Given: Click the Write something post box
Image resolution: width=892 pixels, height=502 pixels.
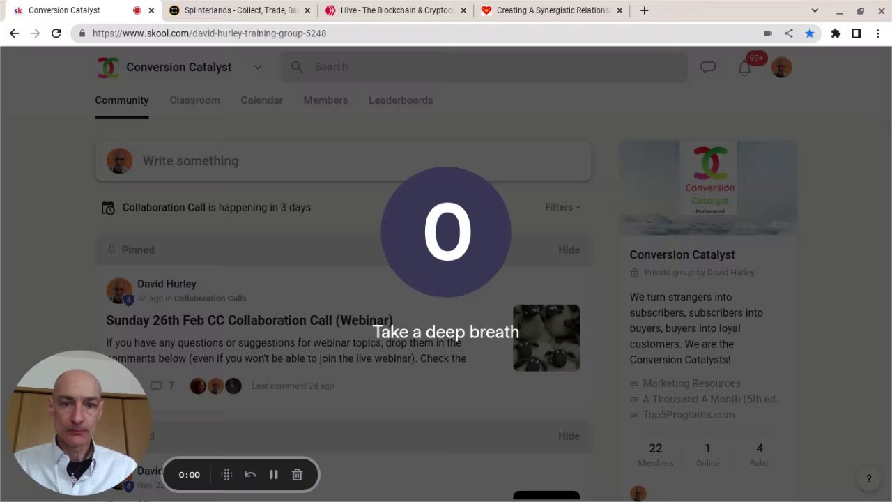Looking at the screenshot, I should [x=344, y=161].
